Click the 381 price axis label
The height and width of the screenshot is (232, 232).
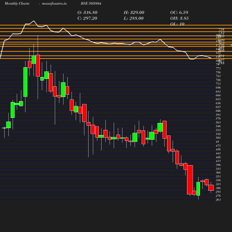click(218, 169)
